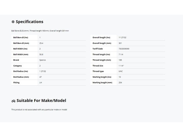This screenshot has height=137, width=183.
Task: Click the Fitting value LH
Action: point(40,82)
